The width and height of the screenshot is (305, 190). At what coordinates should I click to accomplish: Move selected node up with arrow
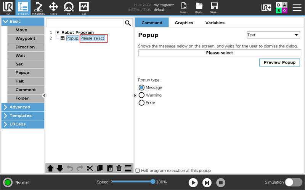pyautogui.click(x=50, y=168)
